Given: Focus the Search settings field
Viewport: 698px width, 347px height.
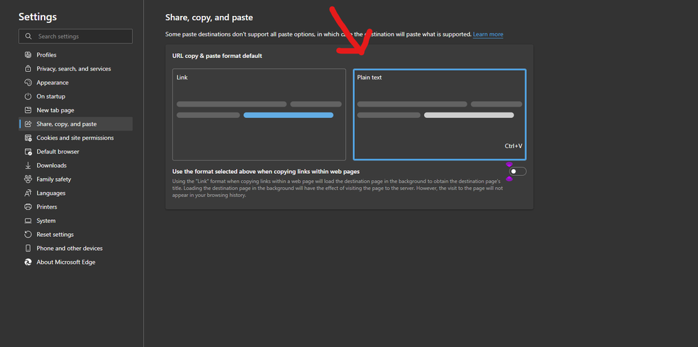Looking at the screenshot, I should [x=75, y=36].
